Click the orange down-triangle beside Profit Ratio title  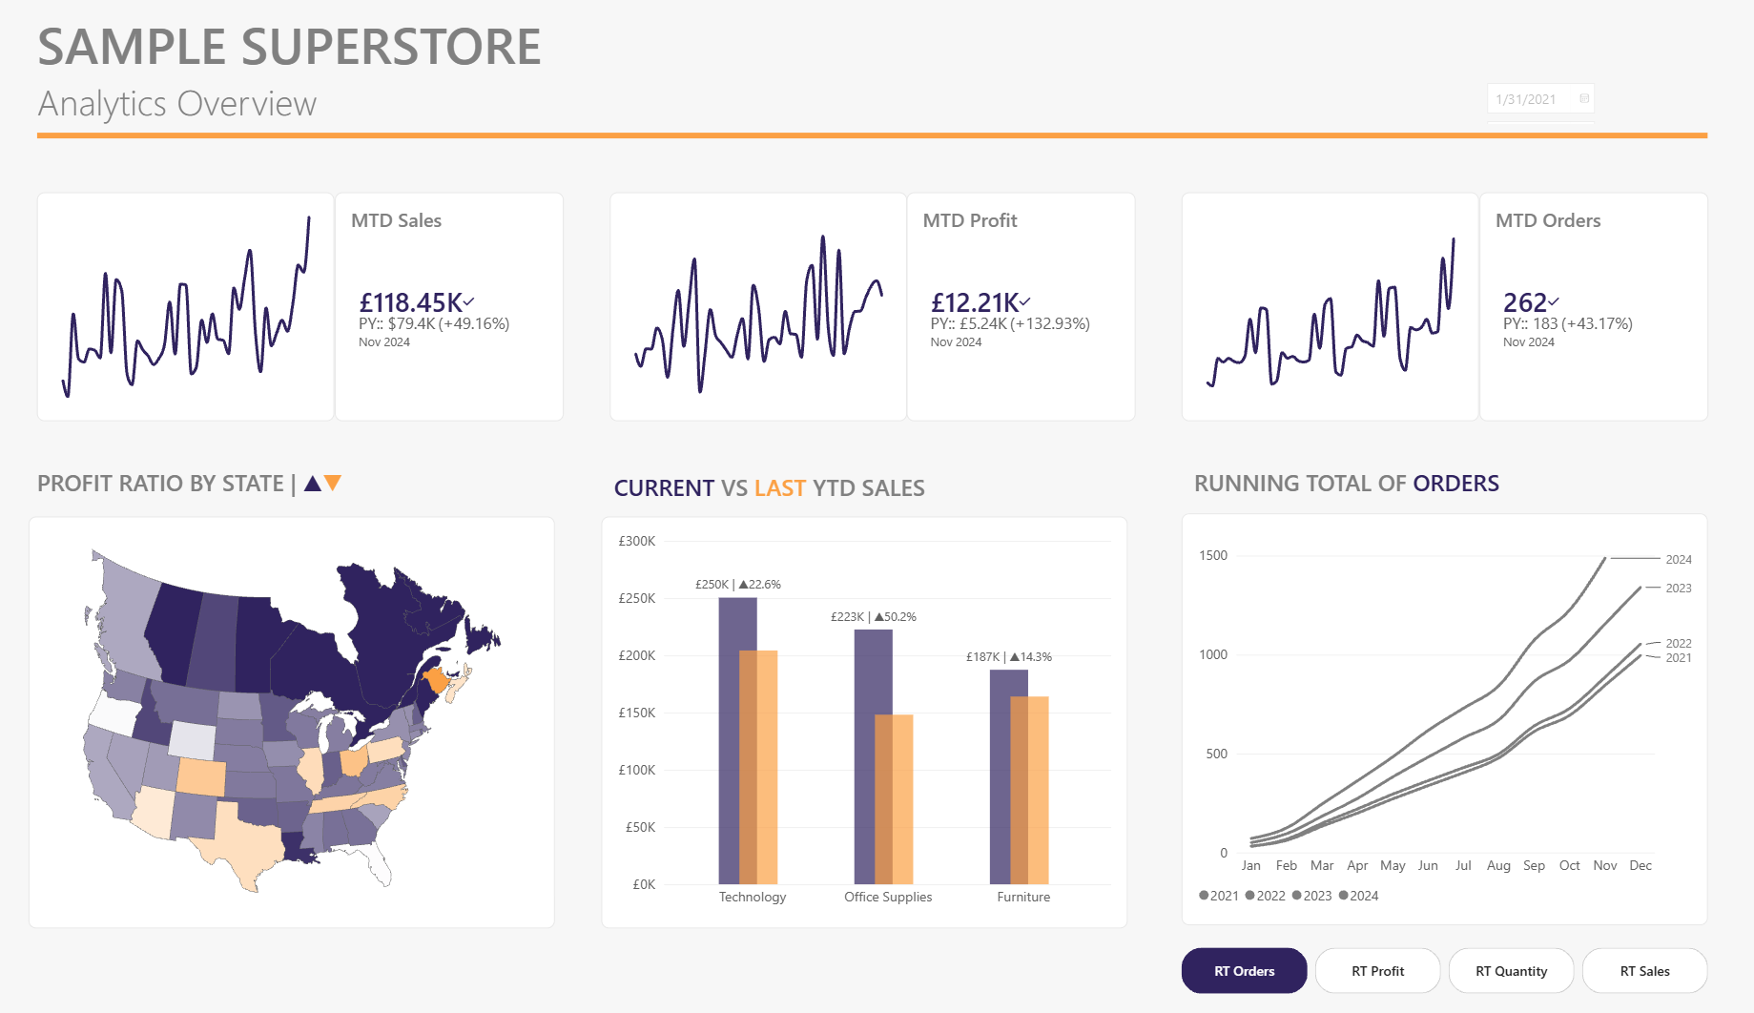coord(333,484)
